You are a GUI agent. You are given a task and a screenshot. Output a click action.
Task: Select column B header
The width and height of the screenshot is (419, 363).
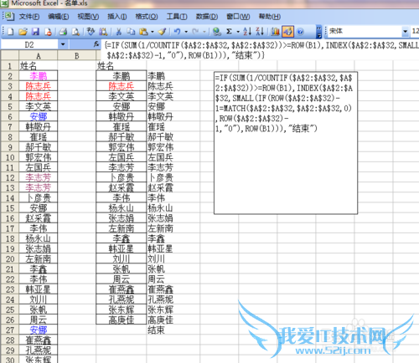coord(77,55)
